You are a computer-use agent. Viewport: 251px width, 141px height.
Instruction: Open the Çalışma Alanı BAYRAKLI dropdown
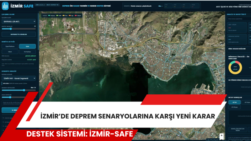[x=19, y=21]
